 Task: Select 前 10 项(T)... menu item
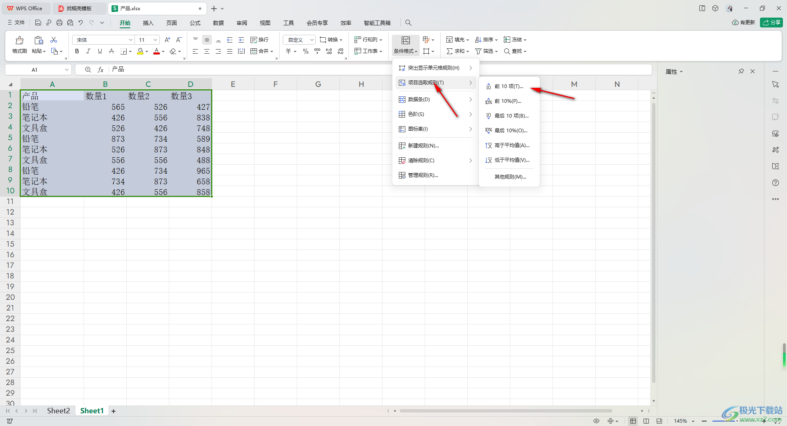(x=509, y=86)
